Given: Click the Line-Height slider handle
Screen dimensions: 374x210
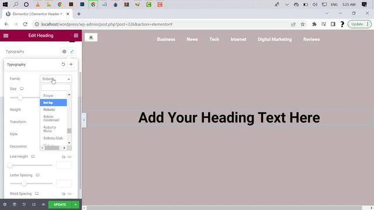Looking at the screenshot, I should 10,165.
